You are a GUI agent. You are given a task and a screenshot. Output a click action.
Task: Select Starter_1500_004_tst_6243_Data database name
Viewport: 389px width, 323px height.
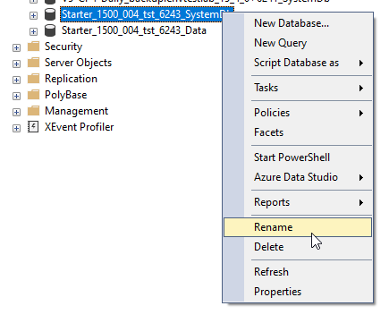point(134,30)
